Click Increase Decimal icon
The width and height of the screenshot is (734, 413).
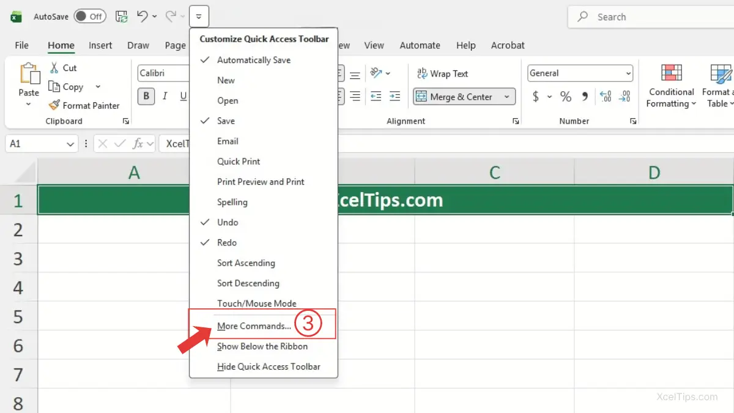606,97
